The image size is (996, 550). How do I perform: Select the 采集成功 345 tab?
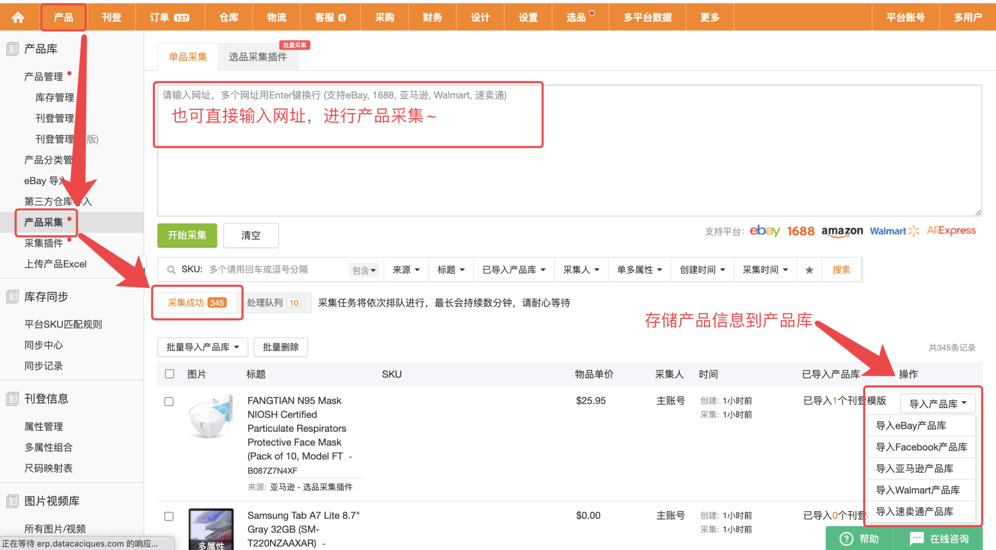coord(197,302)
